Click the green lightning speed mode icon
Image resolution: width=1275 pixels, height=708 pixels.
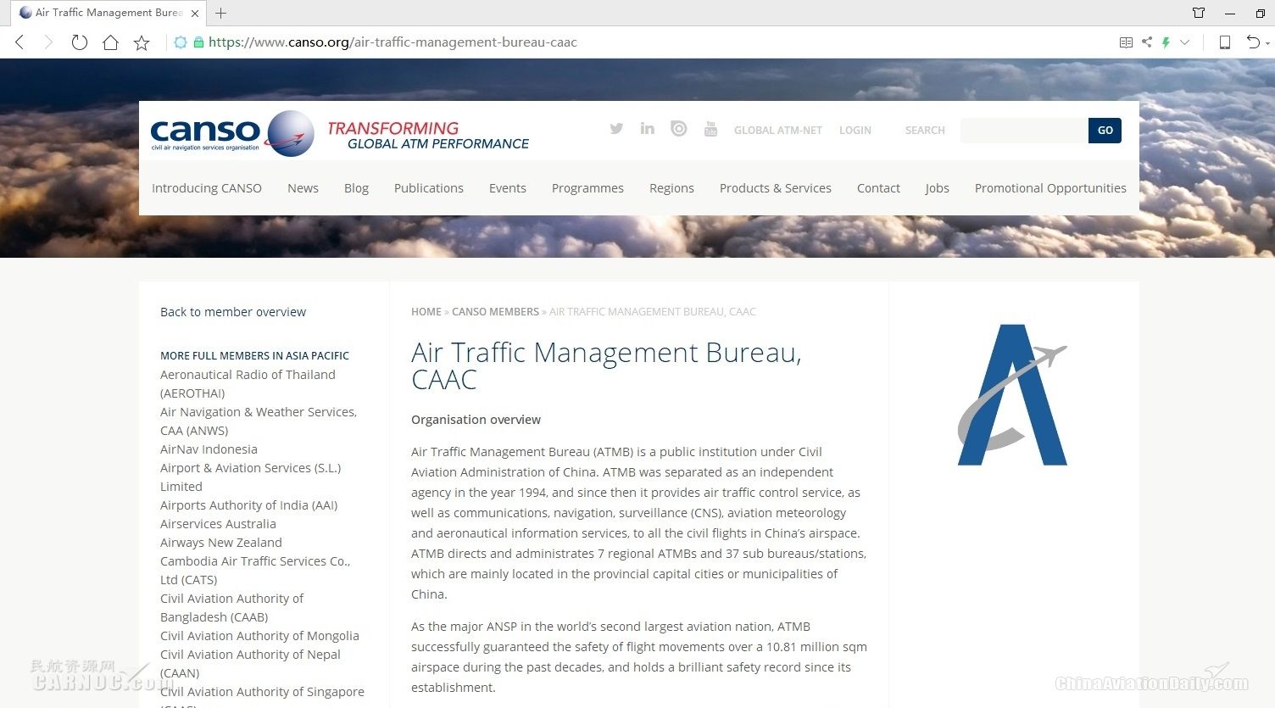click(1166, 42)
